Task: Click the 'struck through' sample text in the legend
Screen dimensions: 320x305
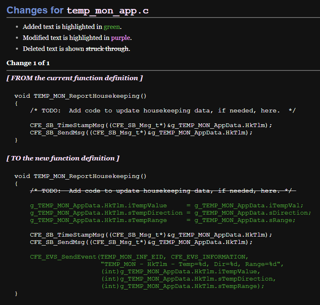Action: click(x=107, y=48)
